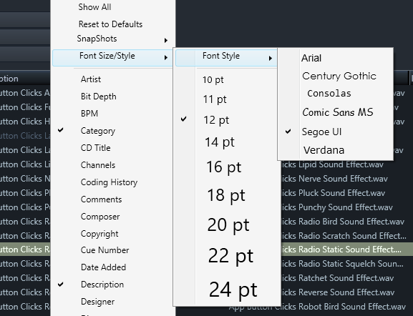The image size is (413, 316).
Task: Select the Ratchet Sound Effect.wav row
Action: point(338,278)
